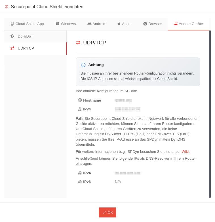Click the phone icon on Cloud Shield App tab
This screenshot has width=215, height=222.
tap(12, 24)
